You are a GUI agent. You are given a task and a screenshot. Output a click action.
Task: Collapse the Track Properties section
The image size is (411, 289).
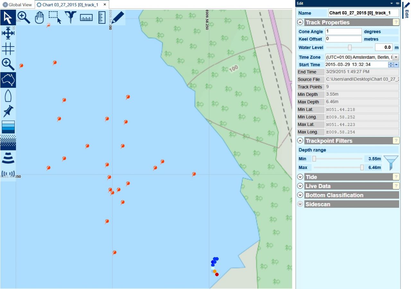tap(300, 22)
